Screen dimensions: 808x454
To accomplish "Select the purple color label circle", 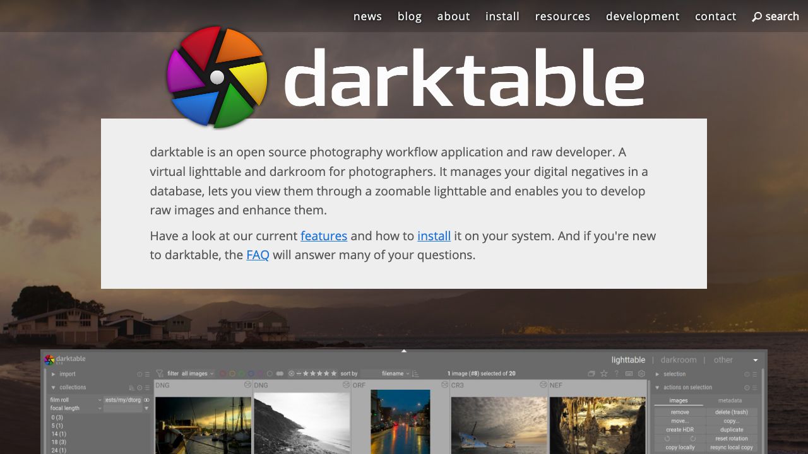I will tap(260, 374).
